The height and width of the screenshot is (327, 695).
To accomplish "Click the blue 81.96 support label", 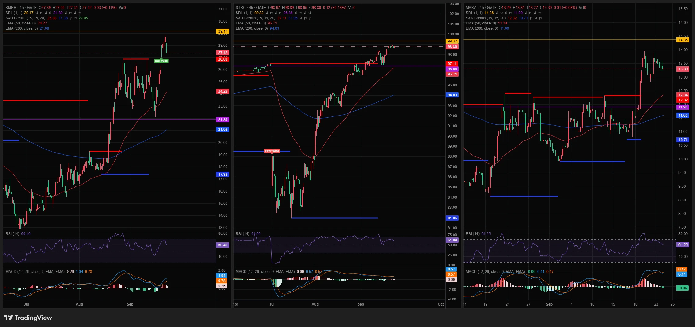I will tap(452, 218).
